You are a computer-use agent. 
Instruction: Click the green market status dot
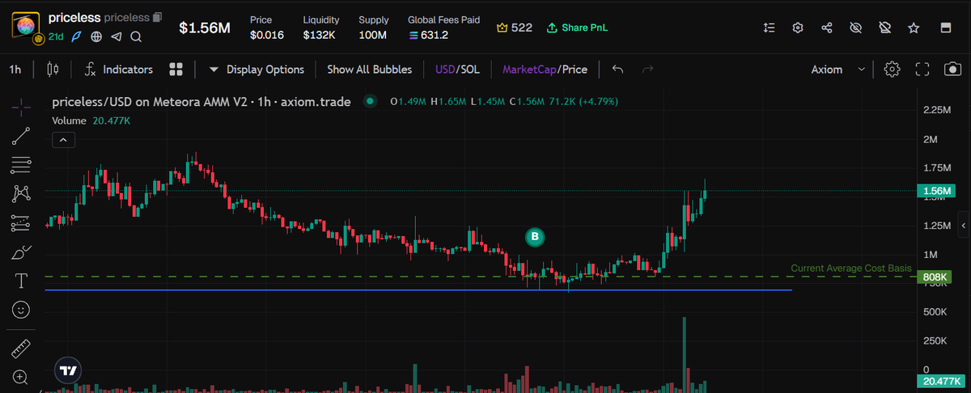point(371,102)
